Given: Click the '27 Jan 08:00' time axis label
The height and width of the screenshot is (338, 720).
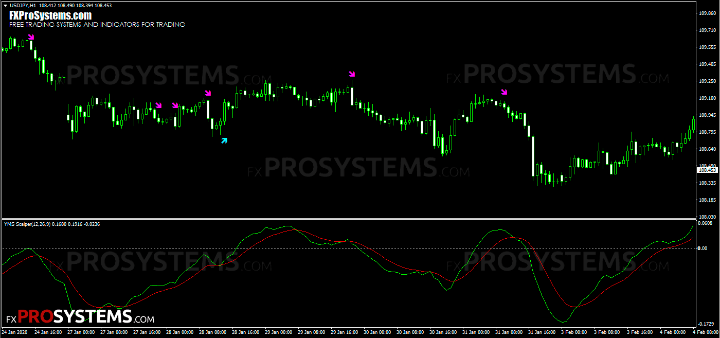Looking at the screenshot, I should pos(114,332).
